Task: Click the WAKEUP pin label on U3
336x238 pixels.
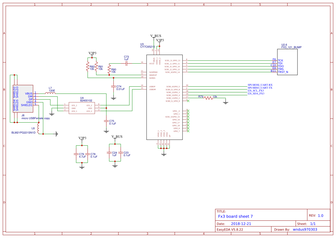Action: tap(153, 75)
